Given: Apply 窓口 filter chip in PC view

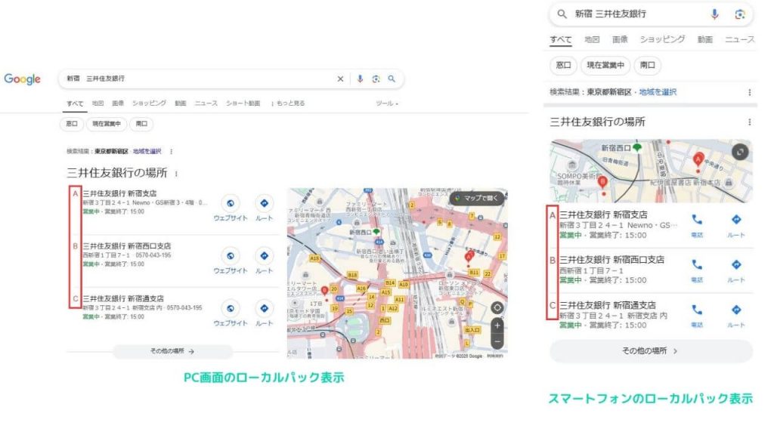Looking at the screenshot, I should [x=72, y=124].
